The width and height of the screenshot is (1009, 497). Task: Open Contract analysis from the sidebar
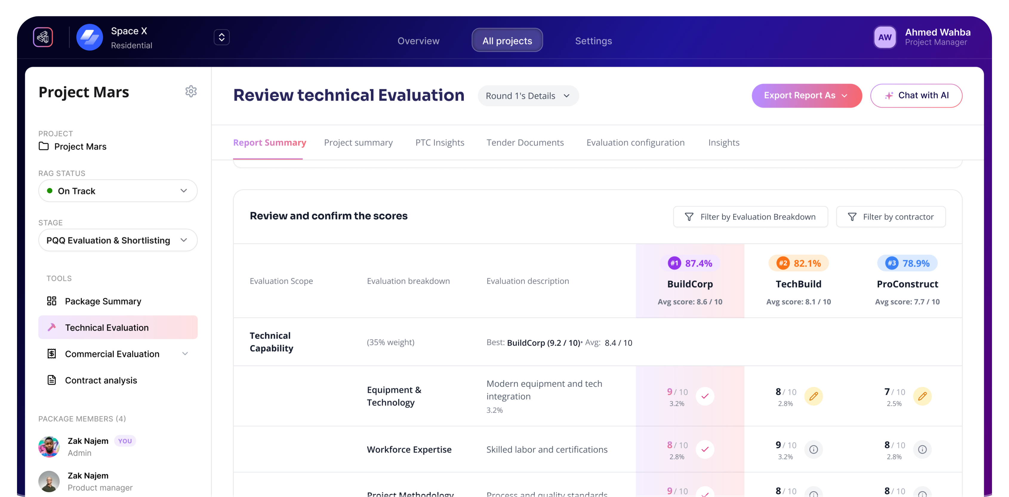pyautogui.click(x=101, y=380)
